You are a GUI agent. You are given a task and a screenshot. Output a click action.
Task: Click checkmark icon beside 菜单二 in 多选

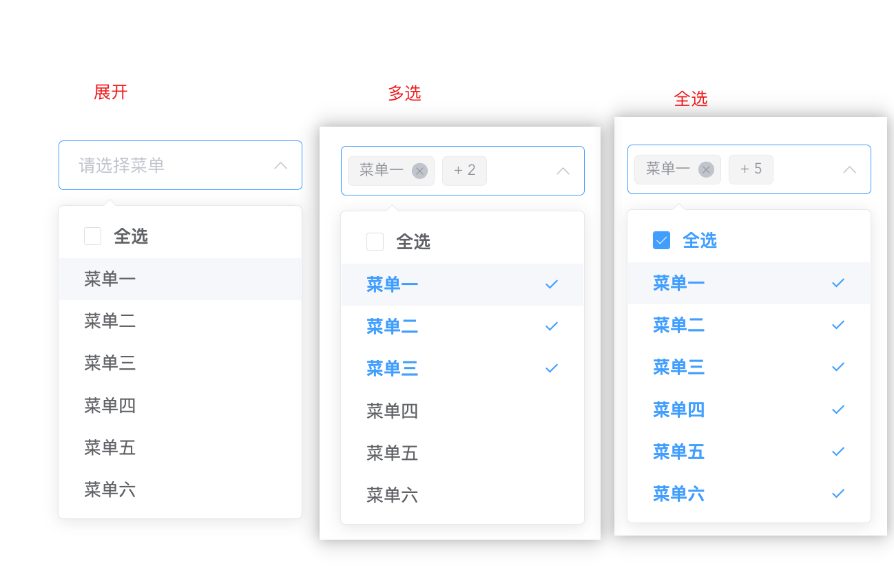[x=552, y=326]
